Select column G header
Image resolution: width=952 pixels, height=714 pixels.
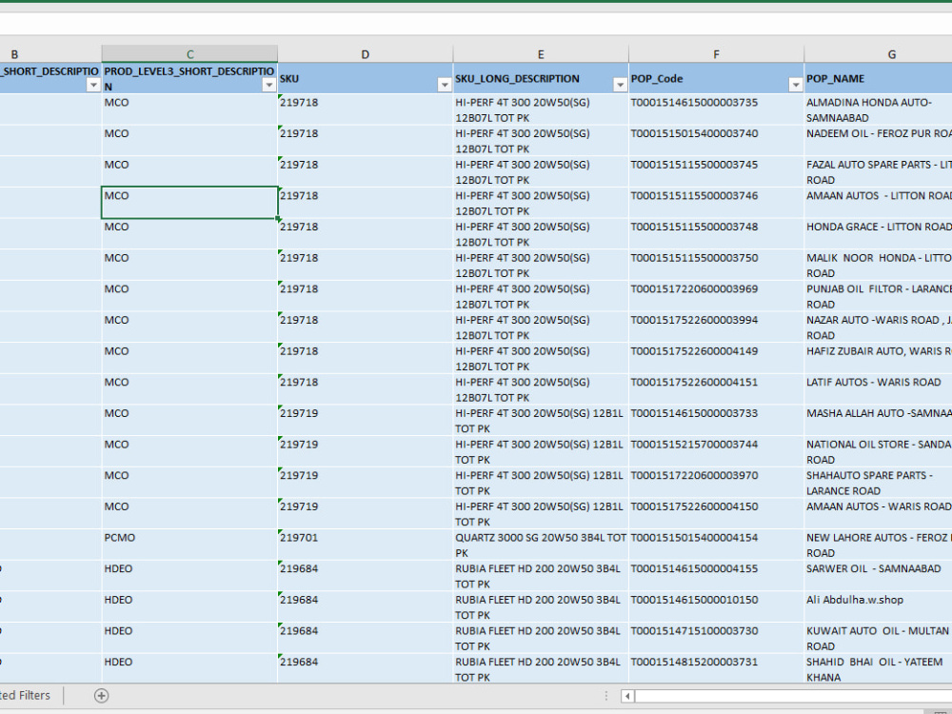(879, 54)
